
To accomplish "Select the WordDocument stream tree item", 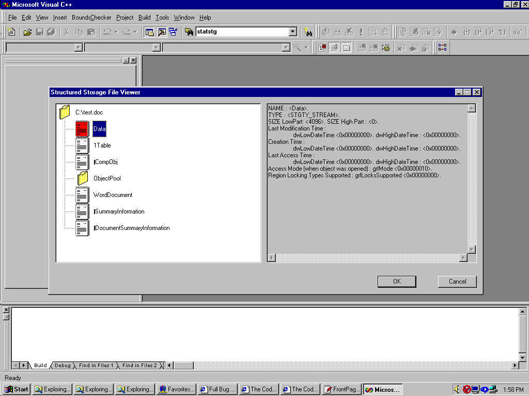I will click(113, 195).
